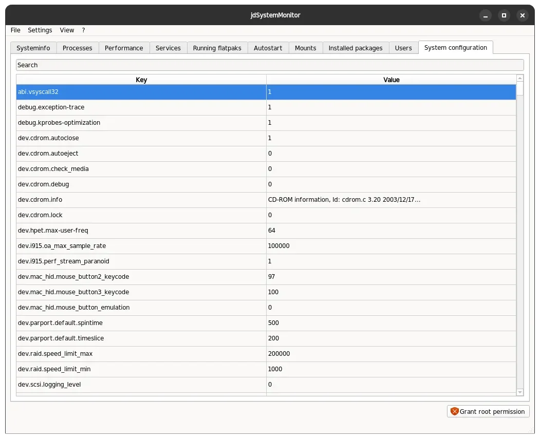
Task: Click the value 64 cell
Action: (391, 231)
